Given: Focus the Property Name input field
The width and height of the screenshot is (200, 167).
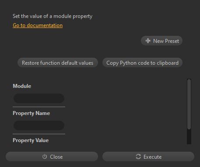Looking at the screenshot, I should point(39,125).
